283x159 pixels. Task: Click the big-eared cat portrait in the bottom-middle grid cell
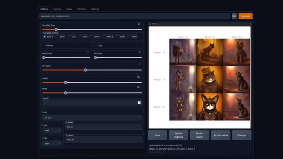[210, 107]
